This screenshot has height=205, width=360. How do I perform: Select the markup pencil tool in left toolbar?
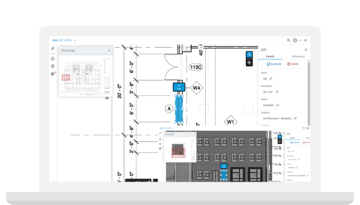[52, 49]
